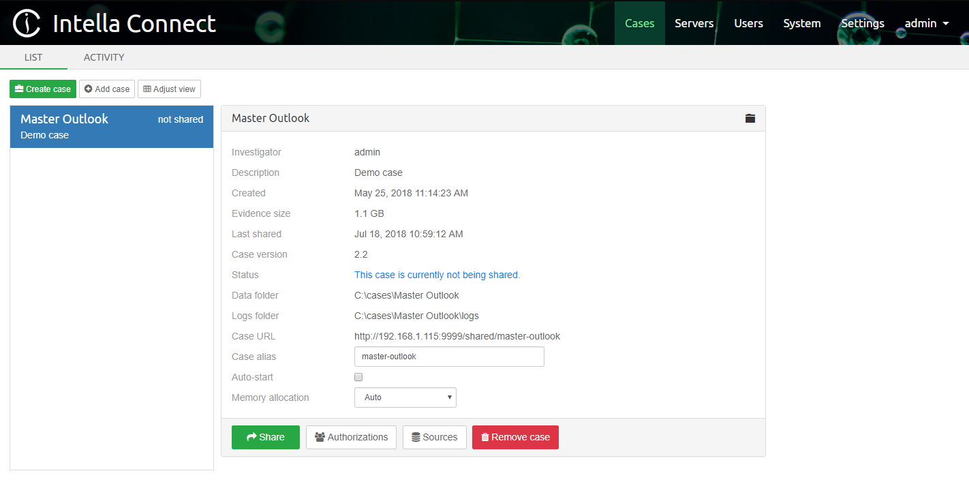Switch to the ACTIVITY tab
Screen dimensions: 969x482
(x=104, y=57)
